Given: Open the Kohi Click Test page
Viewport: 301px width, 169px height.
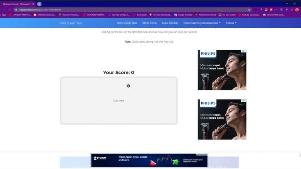Looking at the screenshot, I should [x=127, y=23].
